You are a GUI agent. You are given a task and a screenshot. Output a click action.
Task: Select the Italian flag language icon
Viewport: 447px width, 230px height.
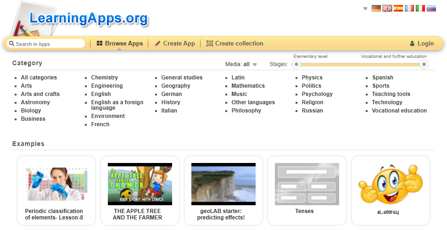(420, 8)
